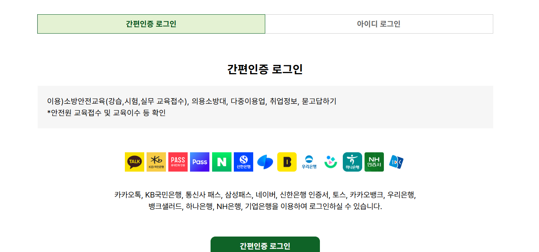The width and height of the screenshot is (539, 252).
Task: Select the yellow KakaoBank B icon
Action: pos(287,162)
